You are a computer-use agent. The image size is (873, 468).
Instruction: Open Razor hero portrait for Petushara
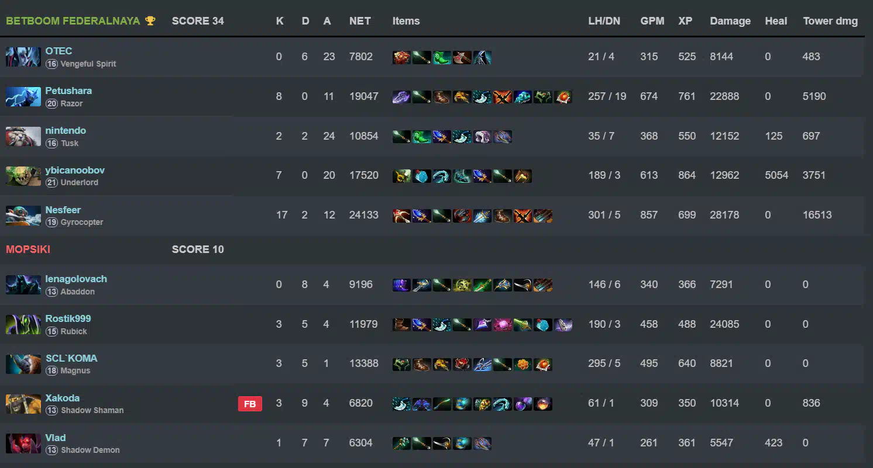coord(23,96)
